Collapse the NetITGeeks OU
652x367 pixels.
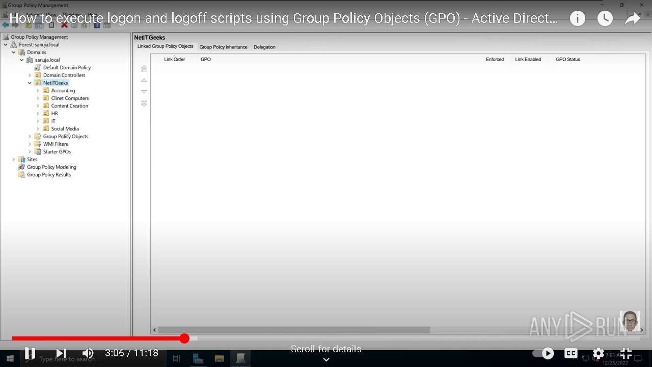[x=30, y=83]
